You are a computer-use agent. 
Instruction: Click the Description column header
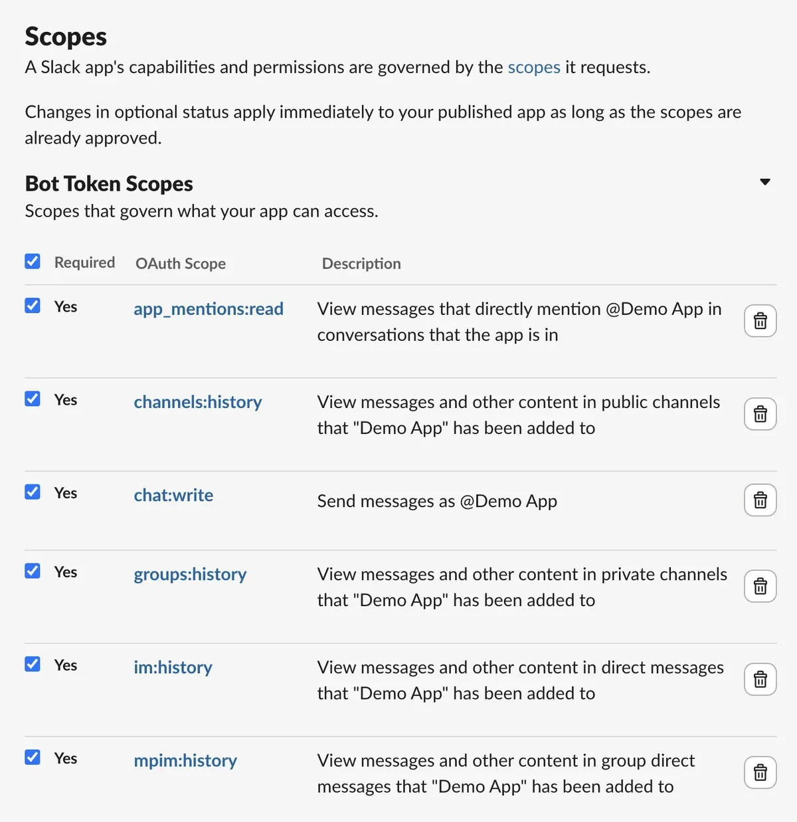(361, 264)
